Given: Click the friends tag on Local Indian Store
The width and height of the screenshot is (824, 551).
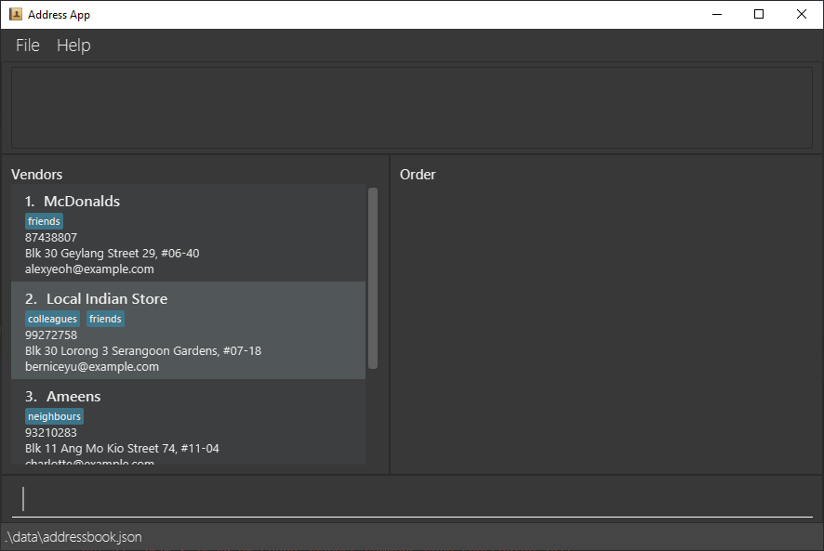Looking at the screenshot, I should pyautogui.click(x=105, y=319).
